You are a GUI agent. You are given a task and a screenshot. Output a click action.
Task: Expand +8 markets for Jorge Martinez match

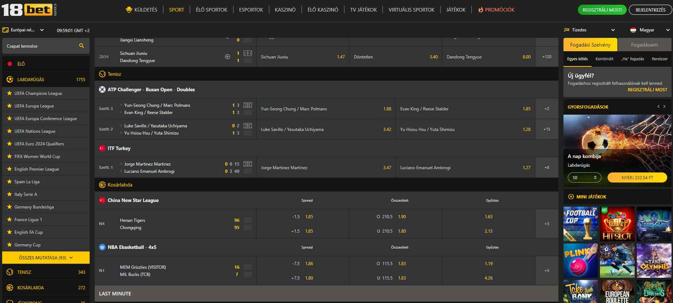pos(547,167)
